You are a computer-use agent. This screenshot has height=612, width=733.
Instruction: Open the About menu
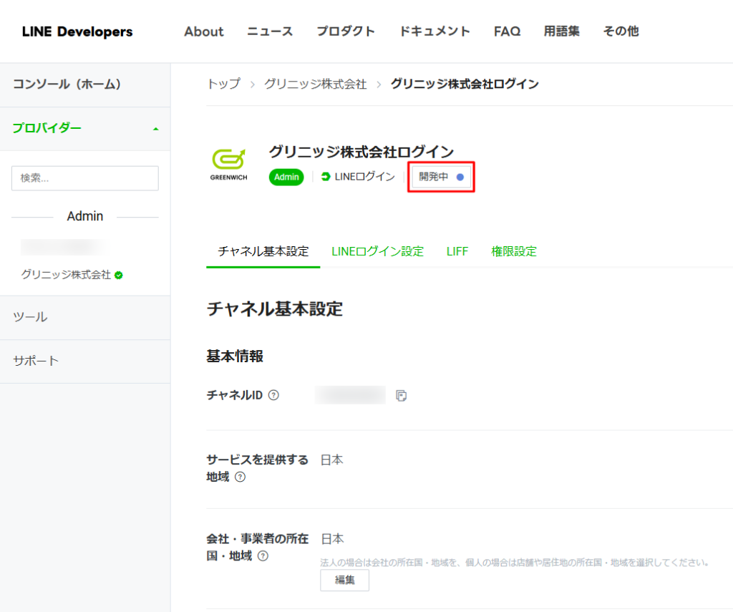pyautogui.click(x=204, y=31)
